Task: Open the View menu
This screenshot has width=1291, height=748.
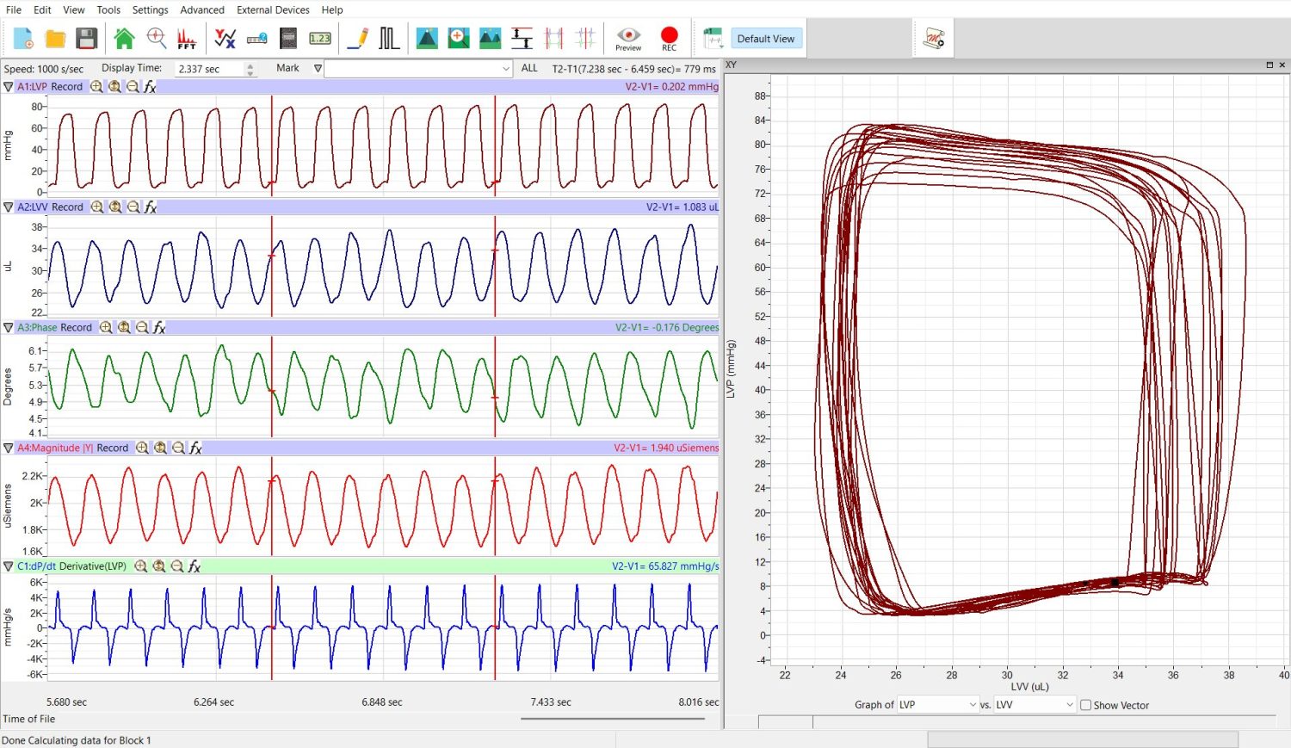Action: (74, 10)
